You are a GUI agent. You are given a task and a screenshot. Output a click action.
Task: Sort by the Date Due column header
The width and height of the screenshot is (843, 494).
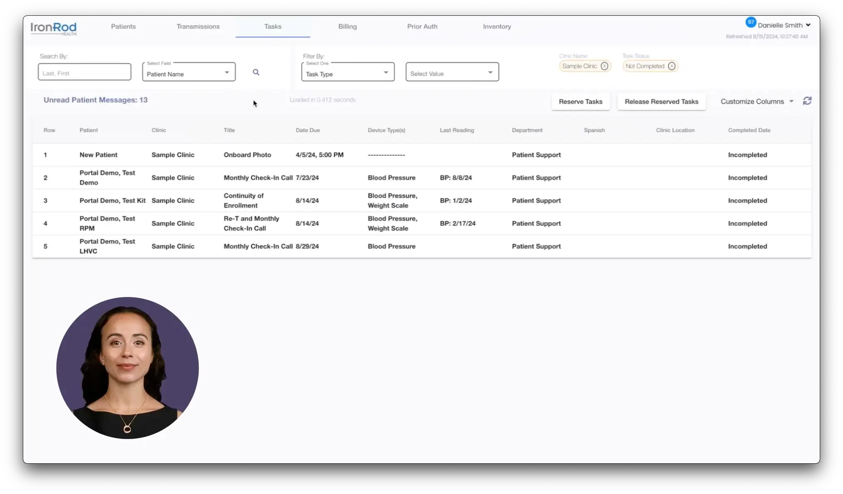(307, 130)
